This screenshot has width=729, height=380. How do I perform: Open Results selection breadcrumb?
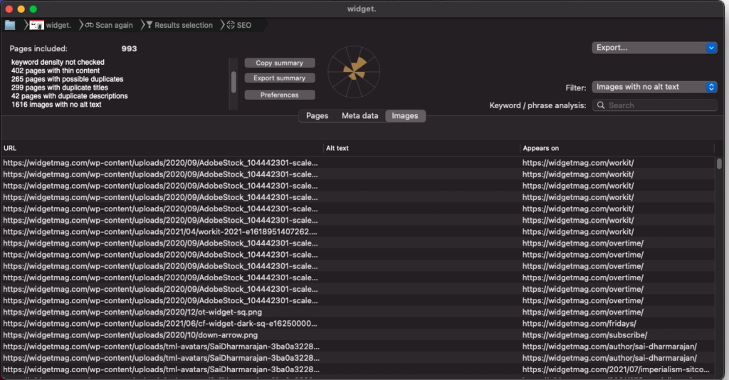179,25
